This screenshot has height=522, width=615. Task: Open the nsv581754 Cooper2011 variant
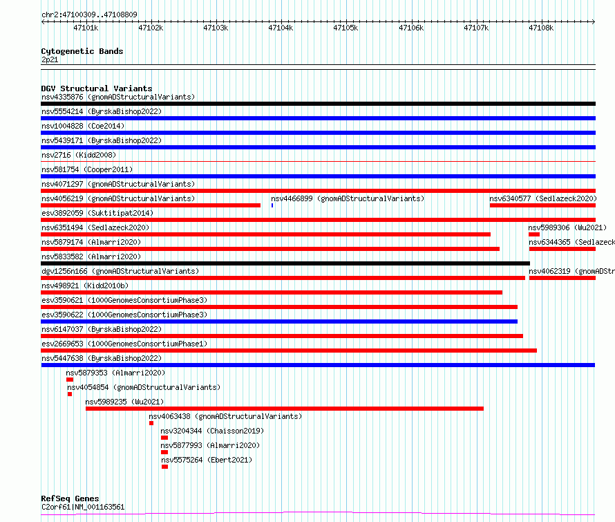point(87,169)
